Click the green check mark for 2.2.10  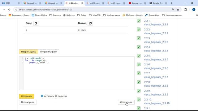click(x=139, y=100)
